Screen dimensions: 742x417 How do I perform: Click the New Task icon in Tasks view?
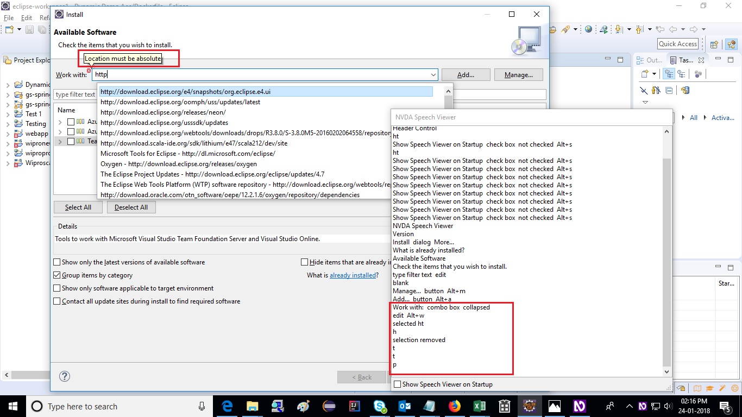point(644,73)
